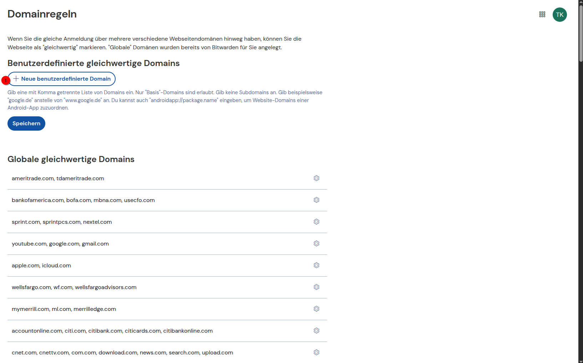Select the accountonline.com, citi.com domain entry
This screenshot has height=363, width=583.
[x=112, y=331]
